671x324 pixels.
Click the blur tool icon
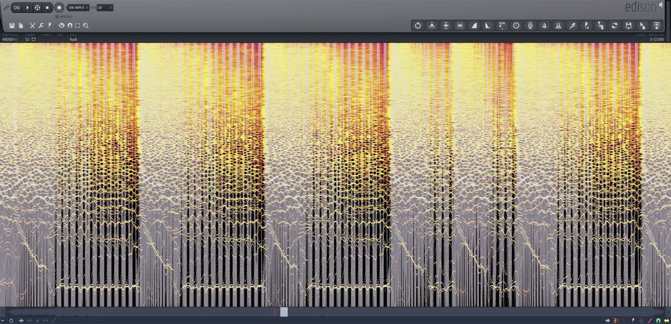point(530,25)
